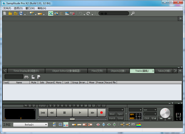The height and width of the screenshot is (134, 185).
Task: Click the Mute column header
Action: pos(34,82)
